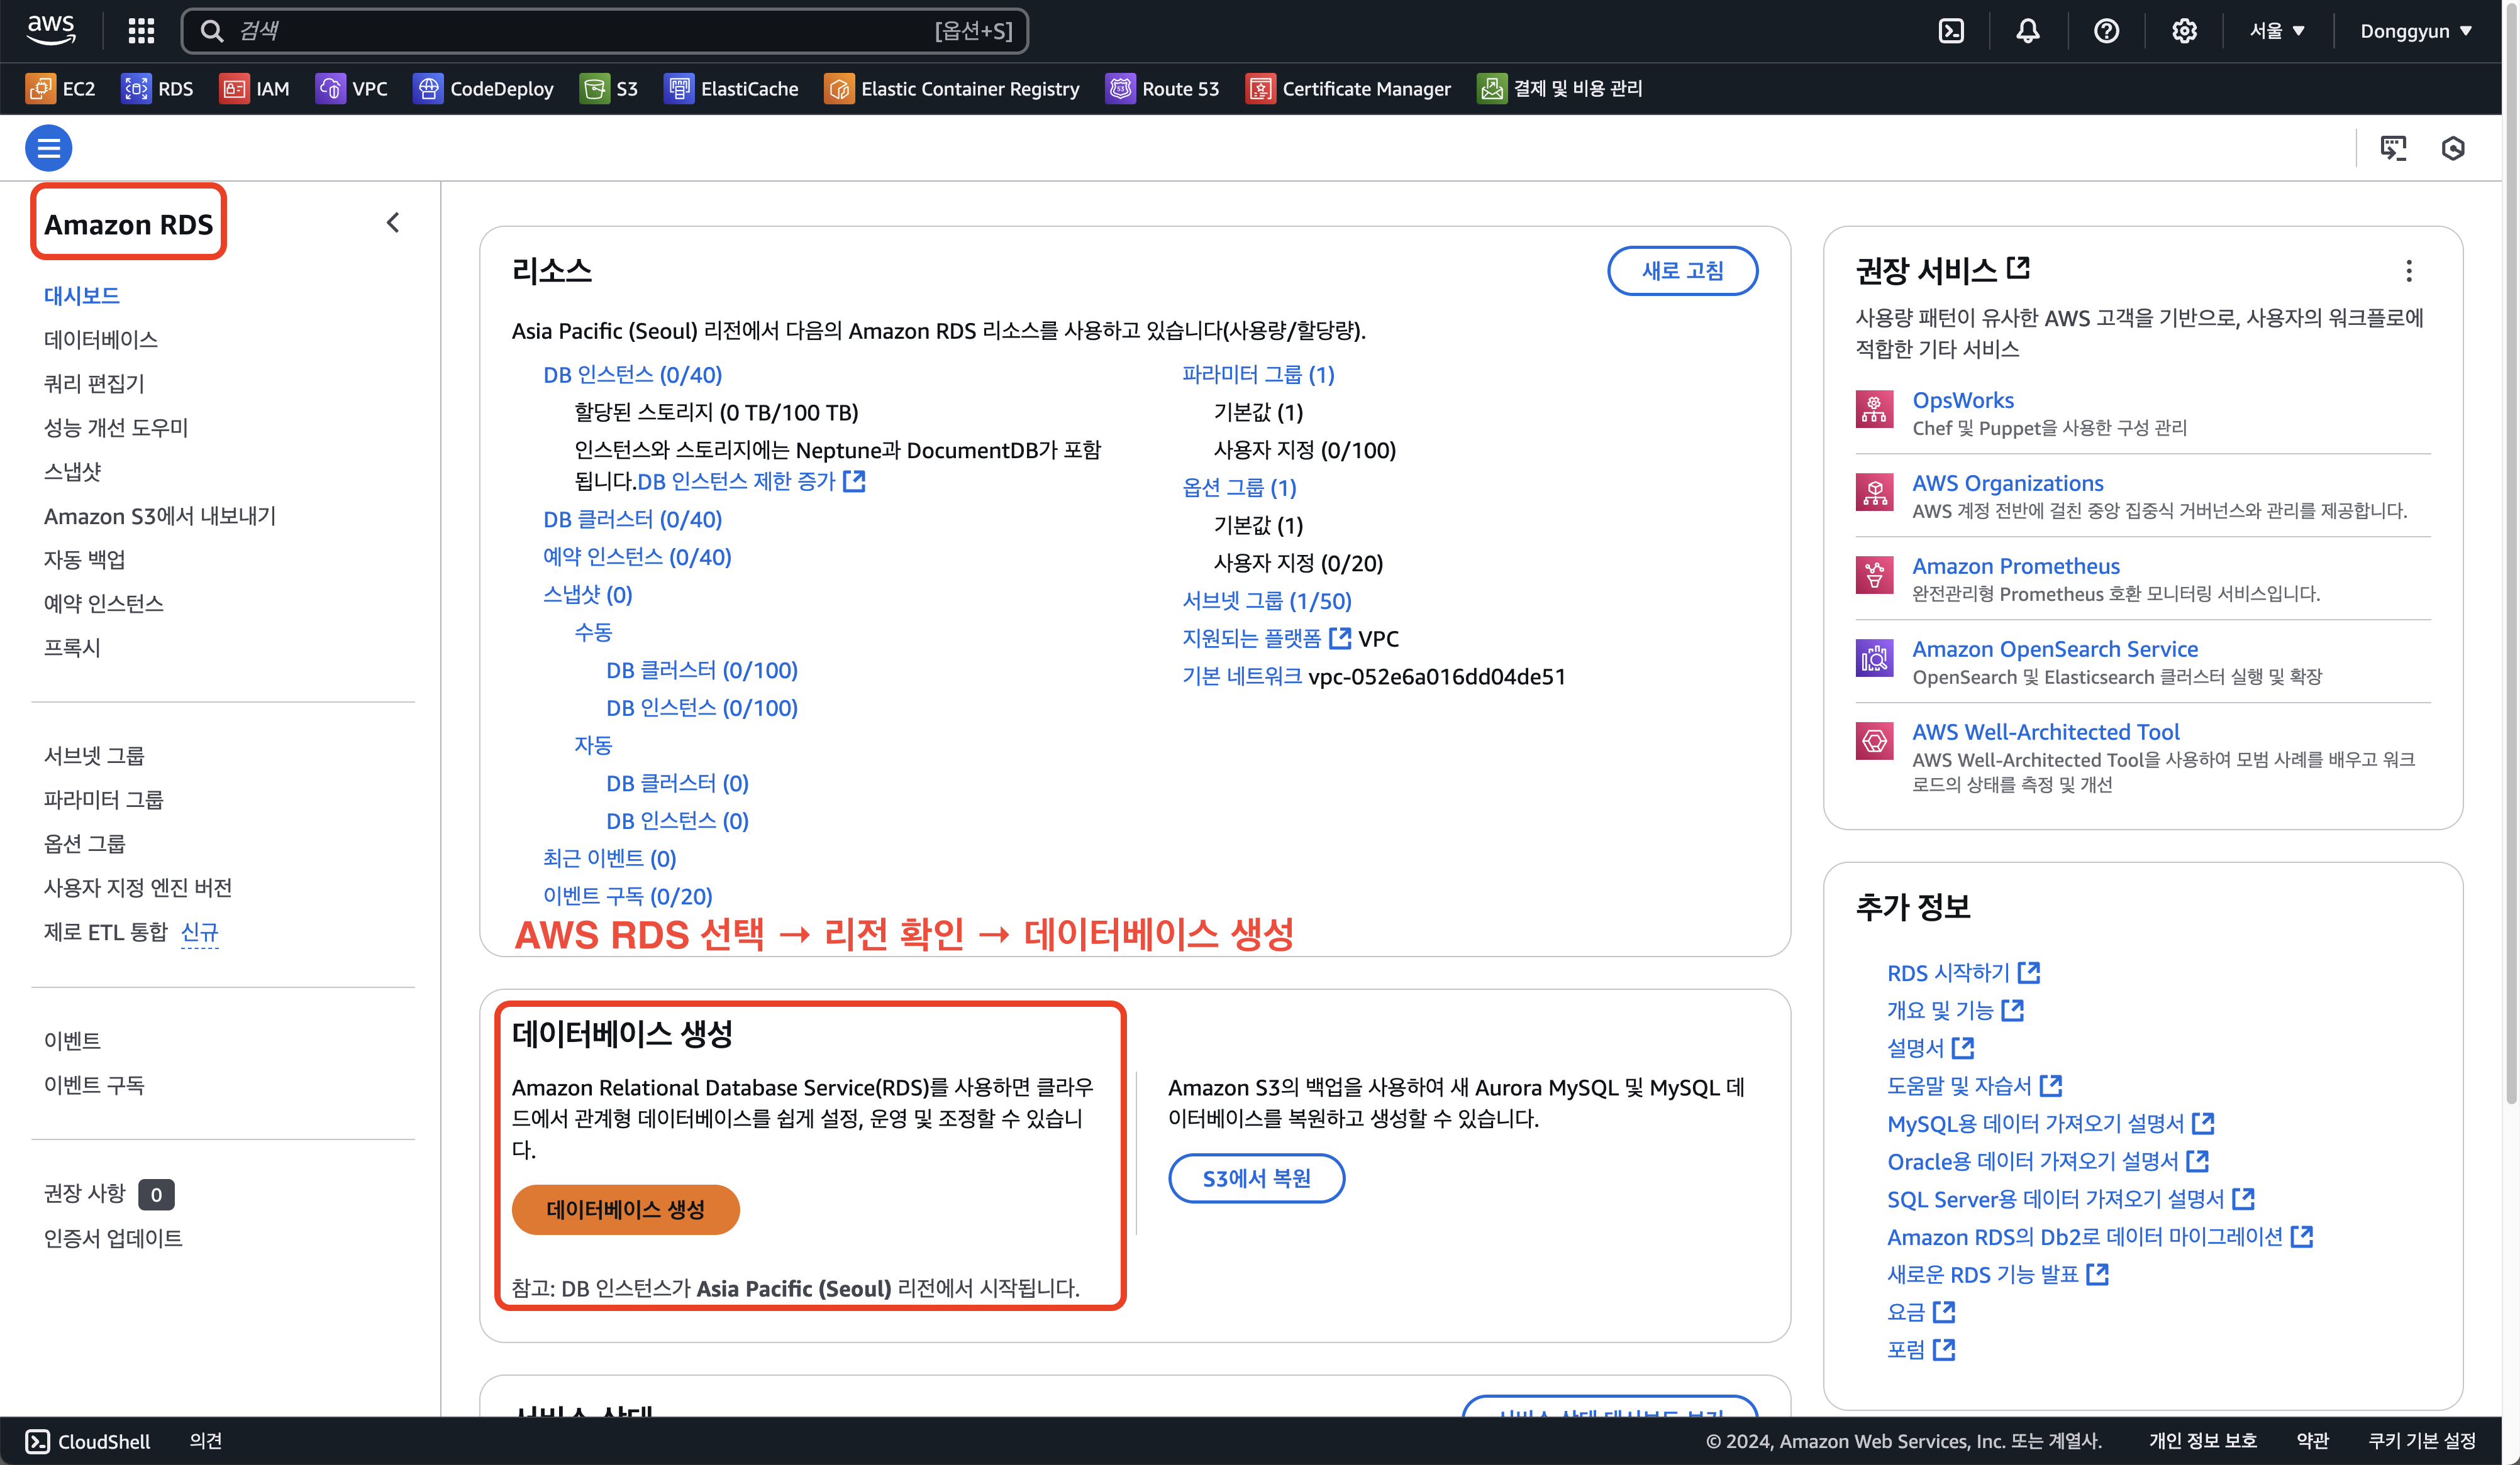The image size is (2520, 1465).
Task: Select 자동 백업 in the sidebar
Action: [x=84, y=559]
